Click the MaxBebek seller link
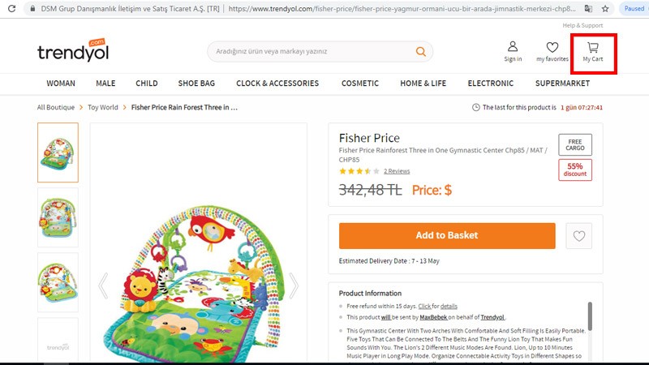Image resolution: width=649 pixels, height=365 pixels. pos(434,317)
